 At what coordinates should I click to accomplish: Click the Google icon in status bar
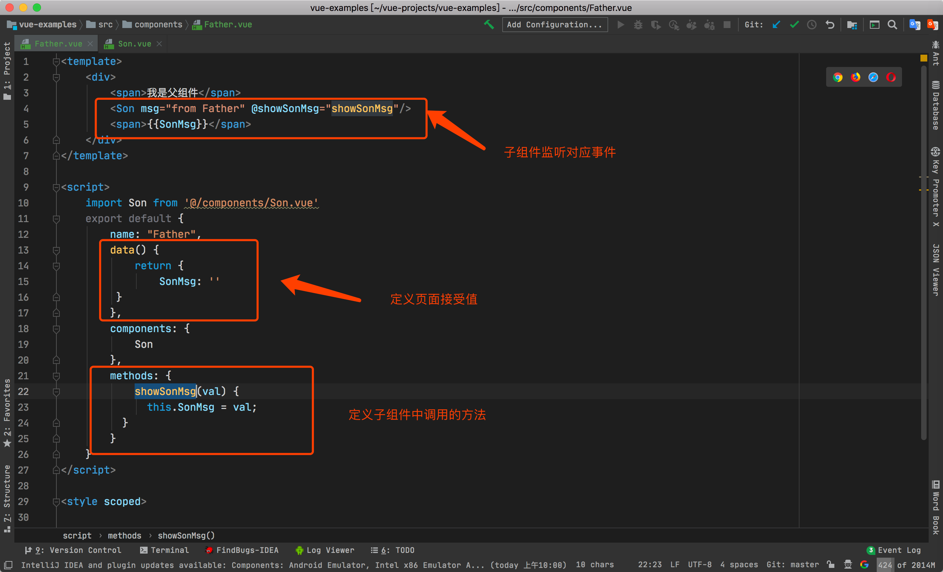click(864, 564)
